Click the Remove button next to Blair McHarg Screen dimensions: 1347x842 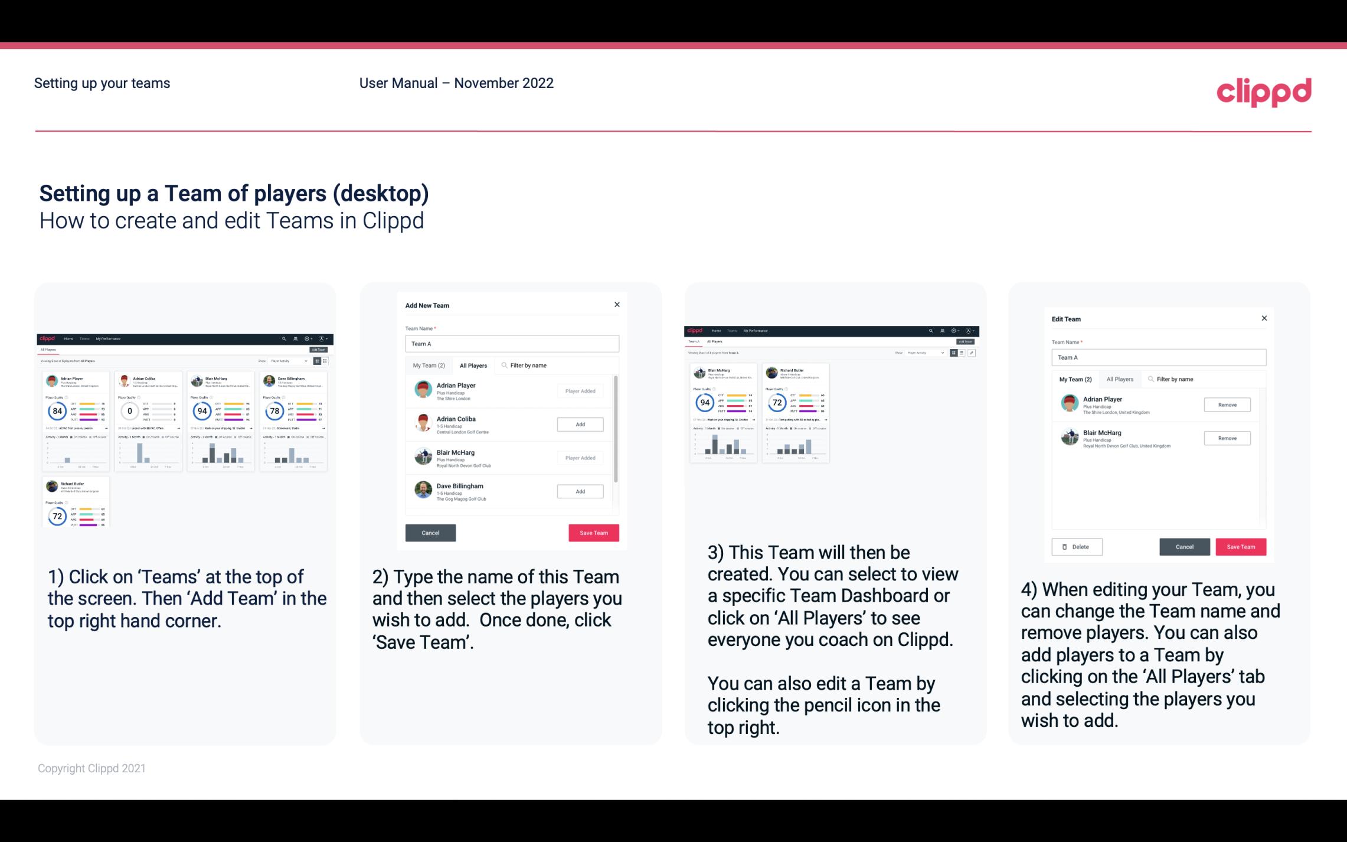[1227, 438]
